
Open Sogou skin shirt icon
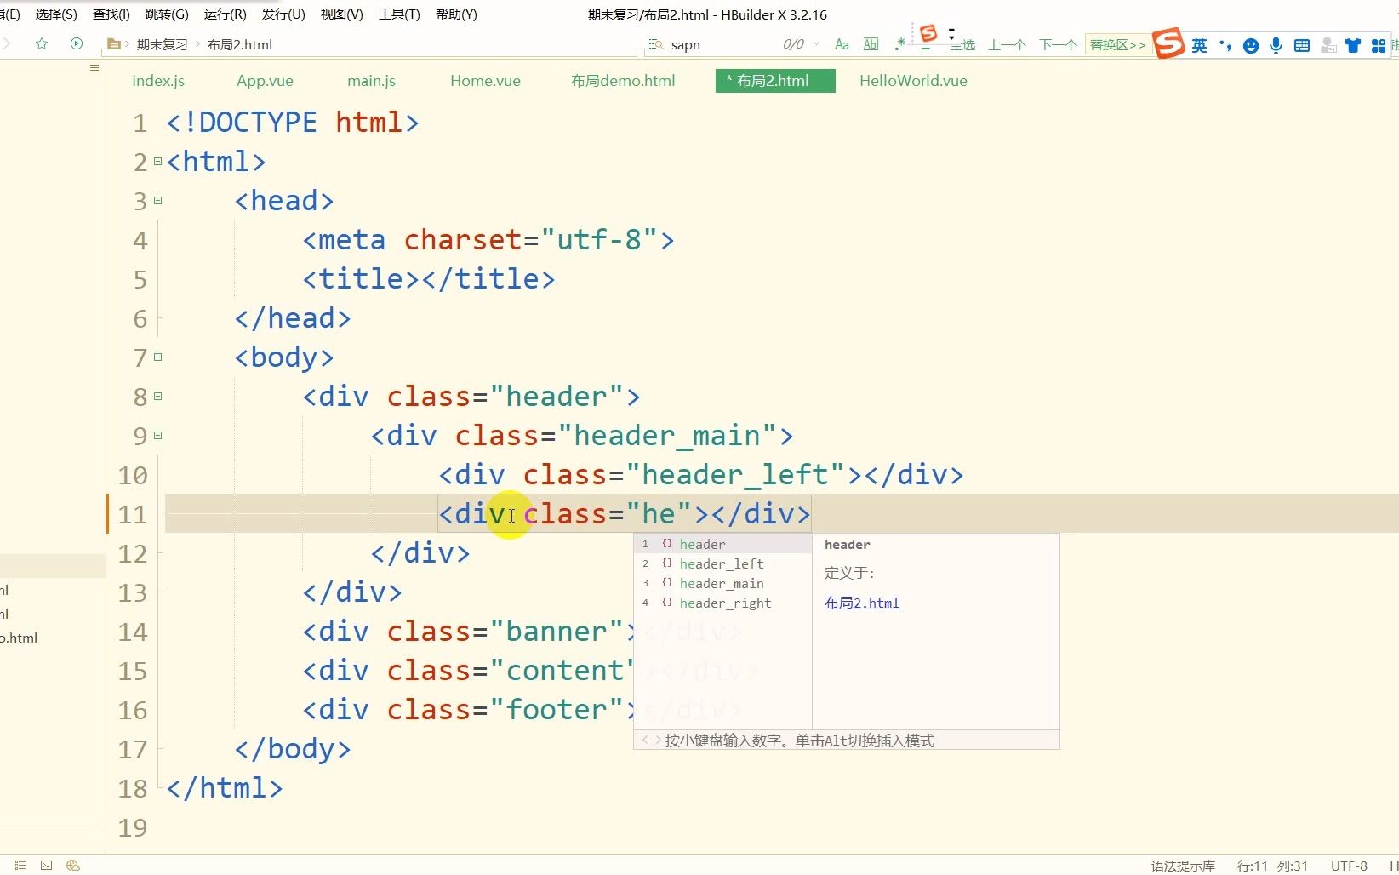[x=1353, y=46]
